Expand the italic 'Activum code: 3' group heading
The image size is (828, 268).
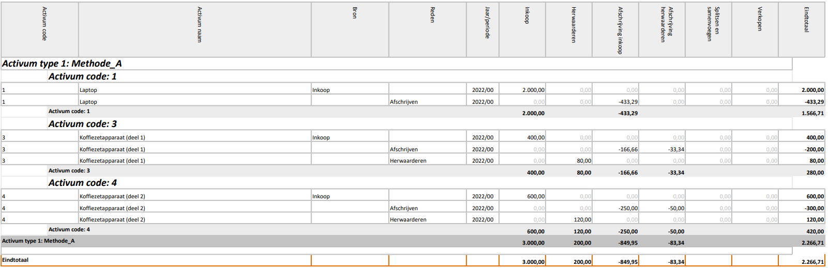pyautogui.click(x=82, y=124)
